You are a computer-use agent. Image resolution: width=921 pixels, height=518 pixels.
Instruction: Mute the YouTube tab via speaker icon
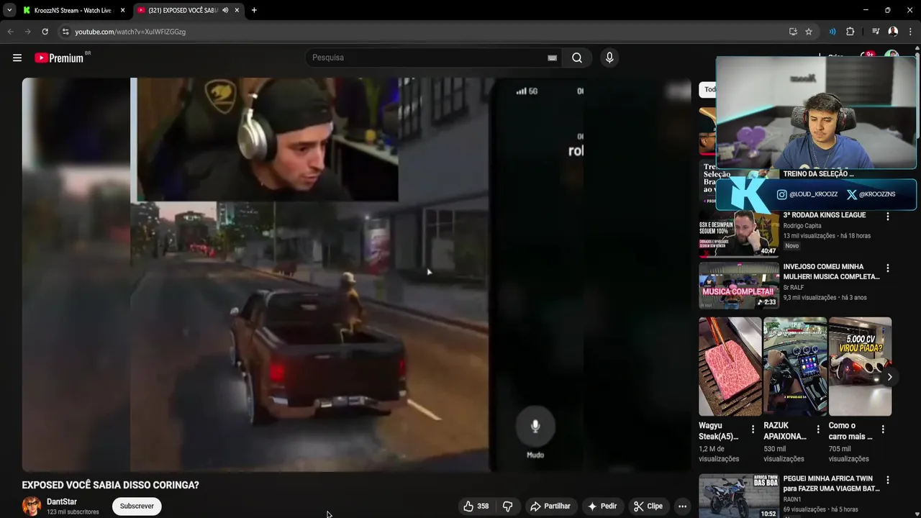[x=225, y=10]
